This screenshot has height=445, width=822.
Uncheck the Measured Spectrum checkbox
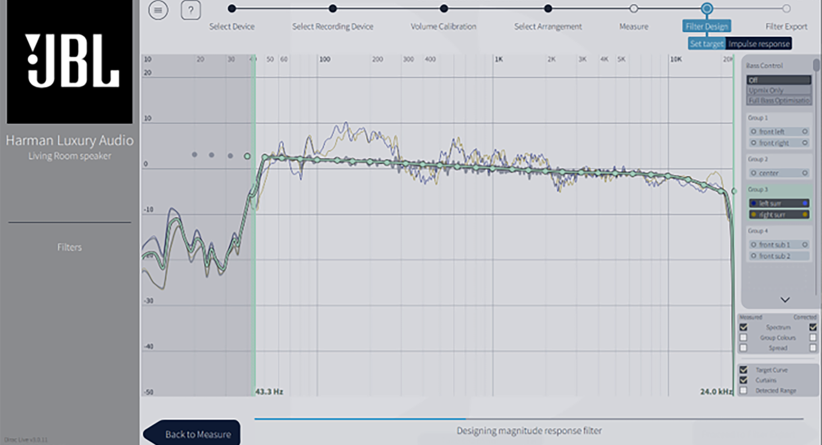[744, 327]
